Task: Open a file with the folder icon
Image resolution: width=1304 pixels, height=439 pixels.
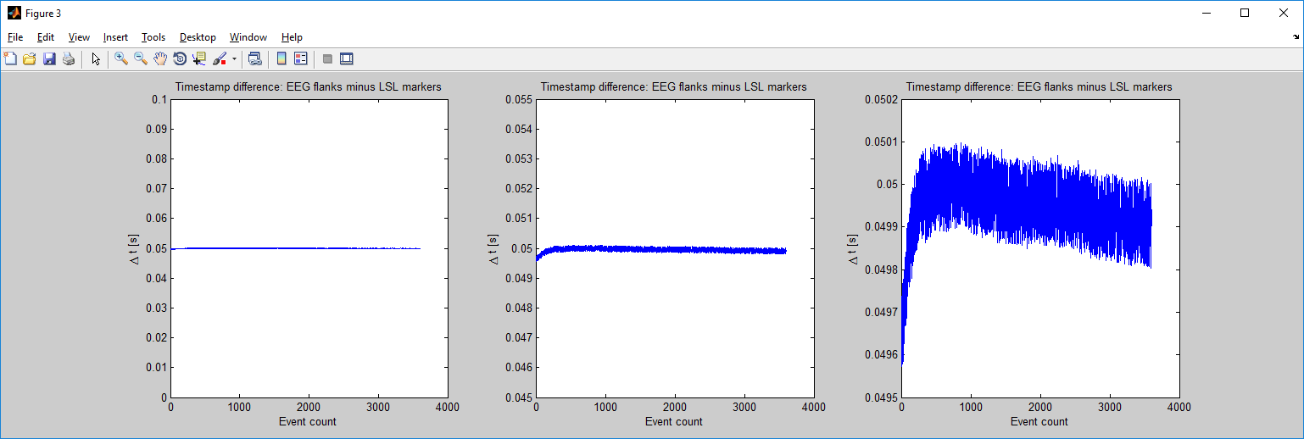Action: coord(30,59)
